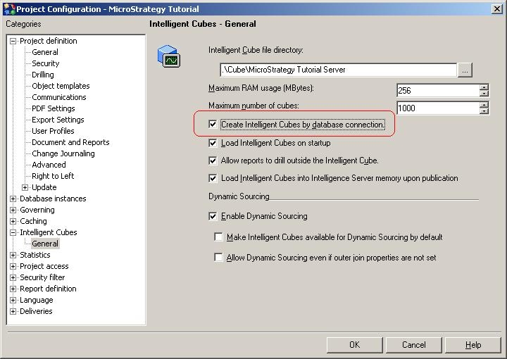The image size is (507, 359).
Task: Select Advanced category
Action: click(49, 165)
